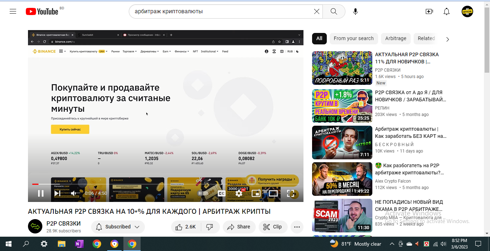The height and width of the screenshot is (251, 490).
Task: Open Settings gear from taskbar
Action: [44, 244]
